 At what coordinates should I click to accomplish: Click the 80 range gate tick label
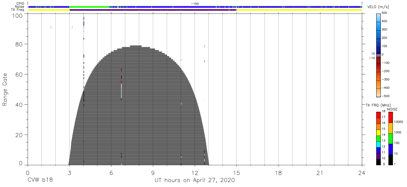20,44
